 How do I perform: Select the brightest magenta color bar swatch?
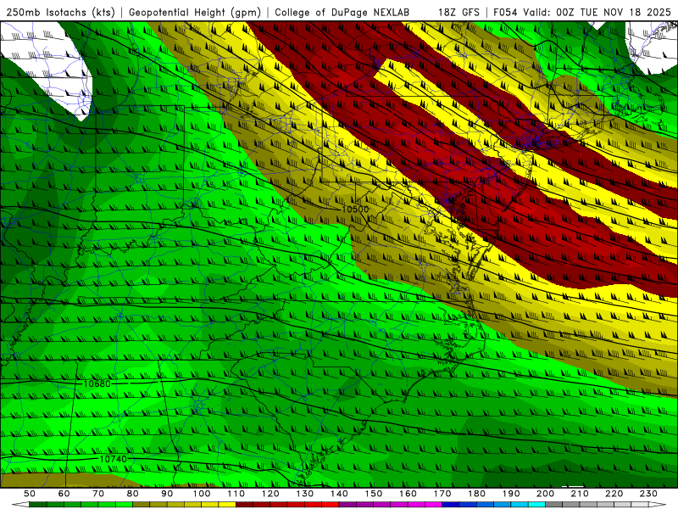(x=433, y=504)
